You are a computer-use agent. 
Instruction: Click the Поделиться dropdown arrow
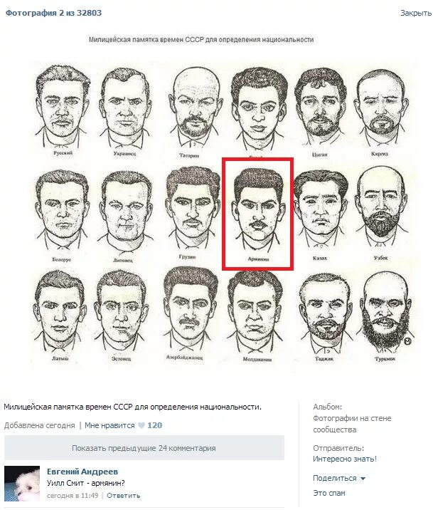pyautogui.click(x=363, y=479)
